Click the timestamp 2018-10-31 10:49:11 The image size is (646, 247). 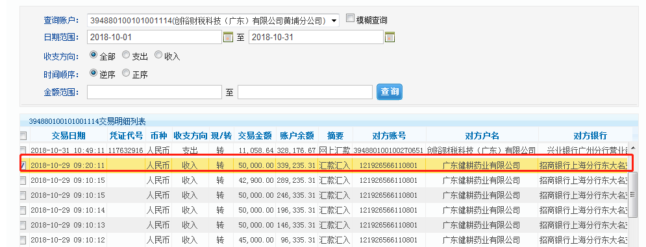[x=68, y=150]
